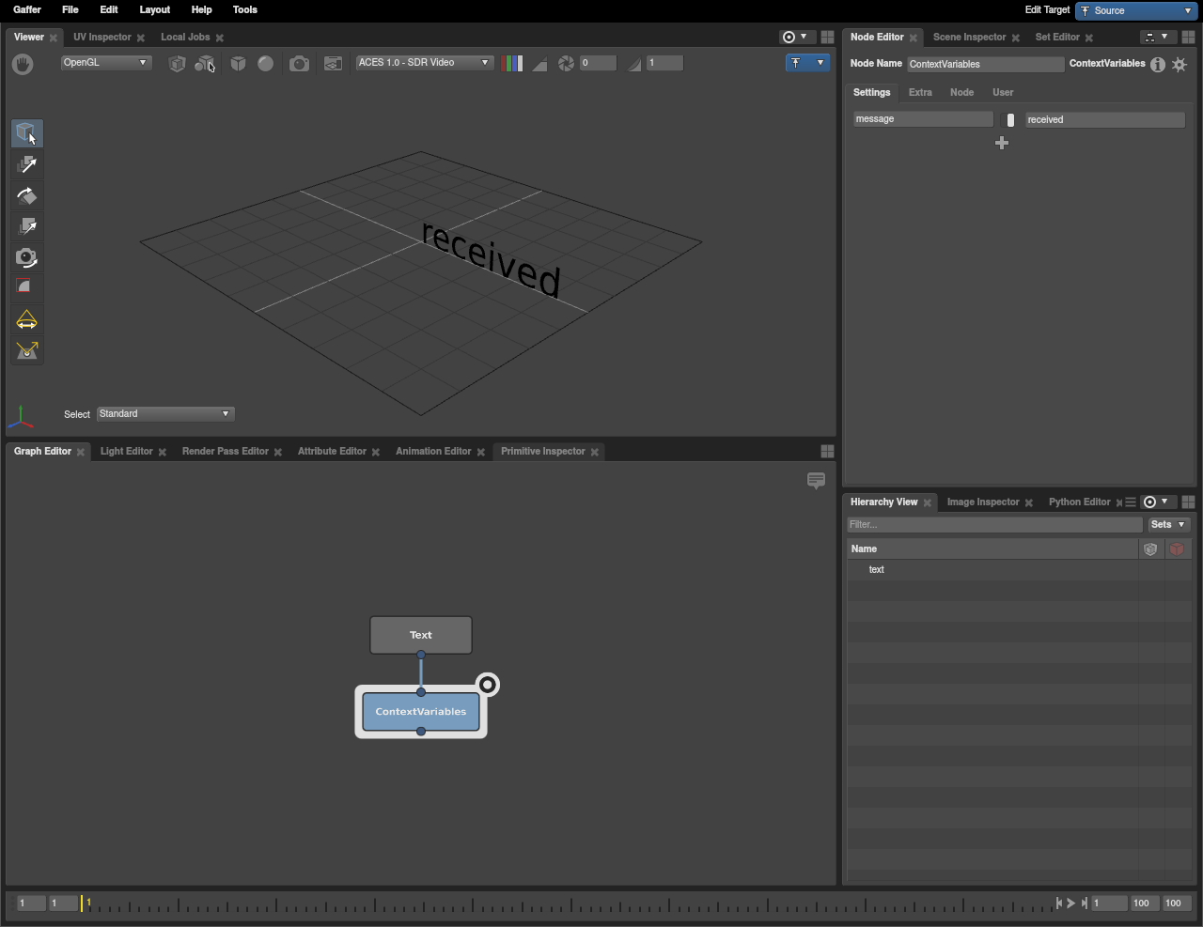The height and width of the screenshot is (927, 1203).
Task: Open the camera settings icon in Viewer toolbar
Action: point(299,63)
